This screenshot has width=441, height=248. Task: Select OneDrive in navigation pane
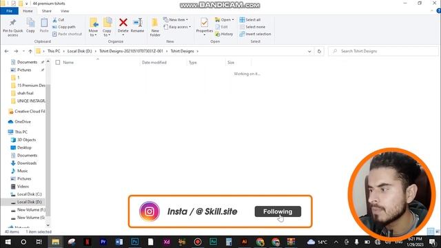pyautogui.click(x=19, y=122)
